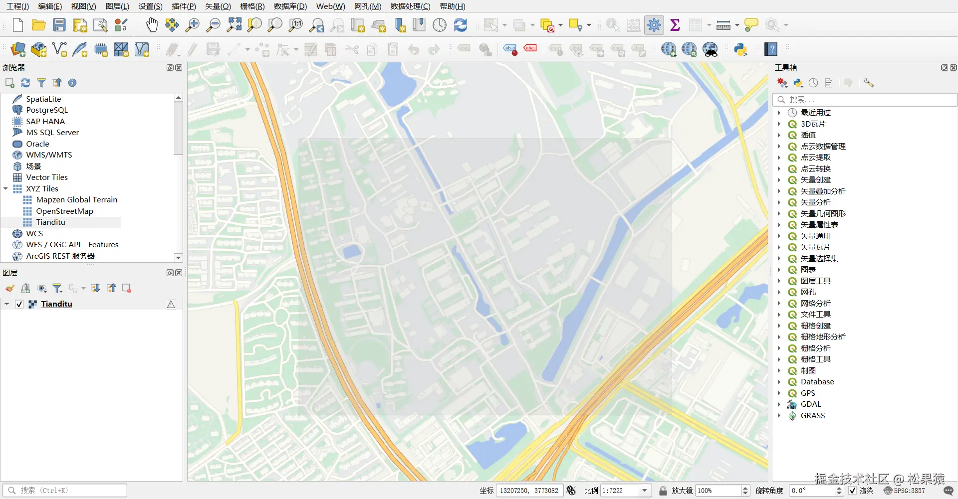The image size is (958, 499).
Task: Open the 比例 scale dropdown
Action: (645, 491)
